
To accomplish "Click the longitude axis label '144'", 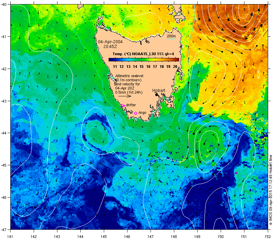I will 80,237.
